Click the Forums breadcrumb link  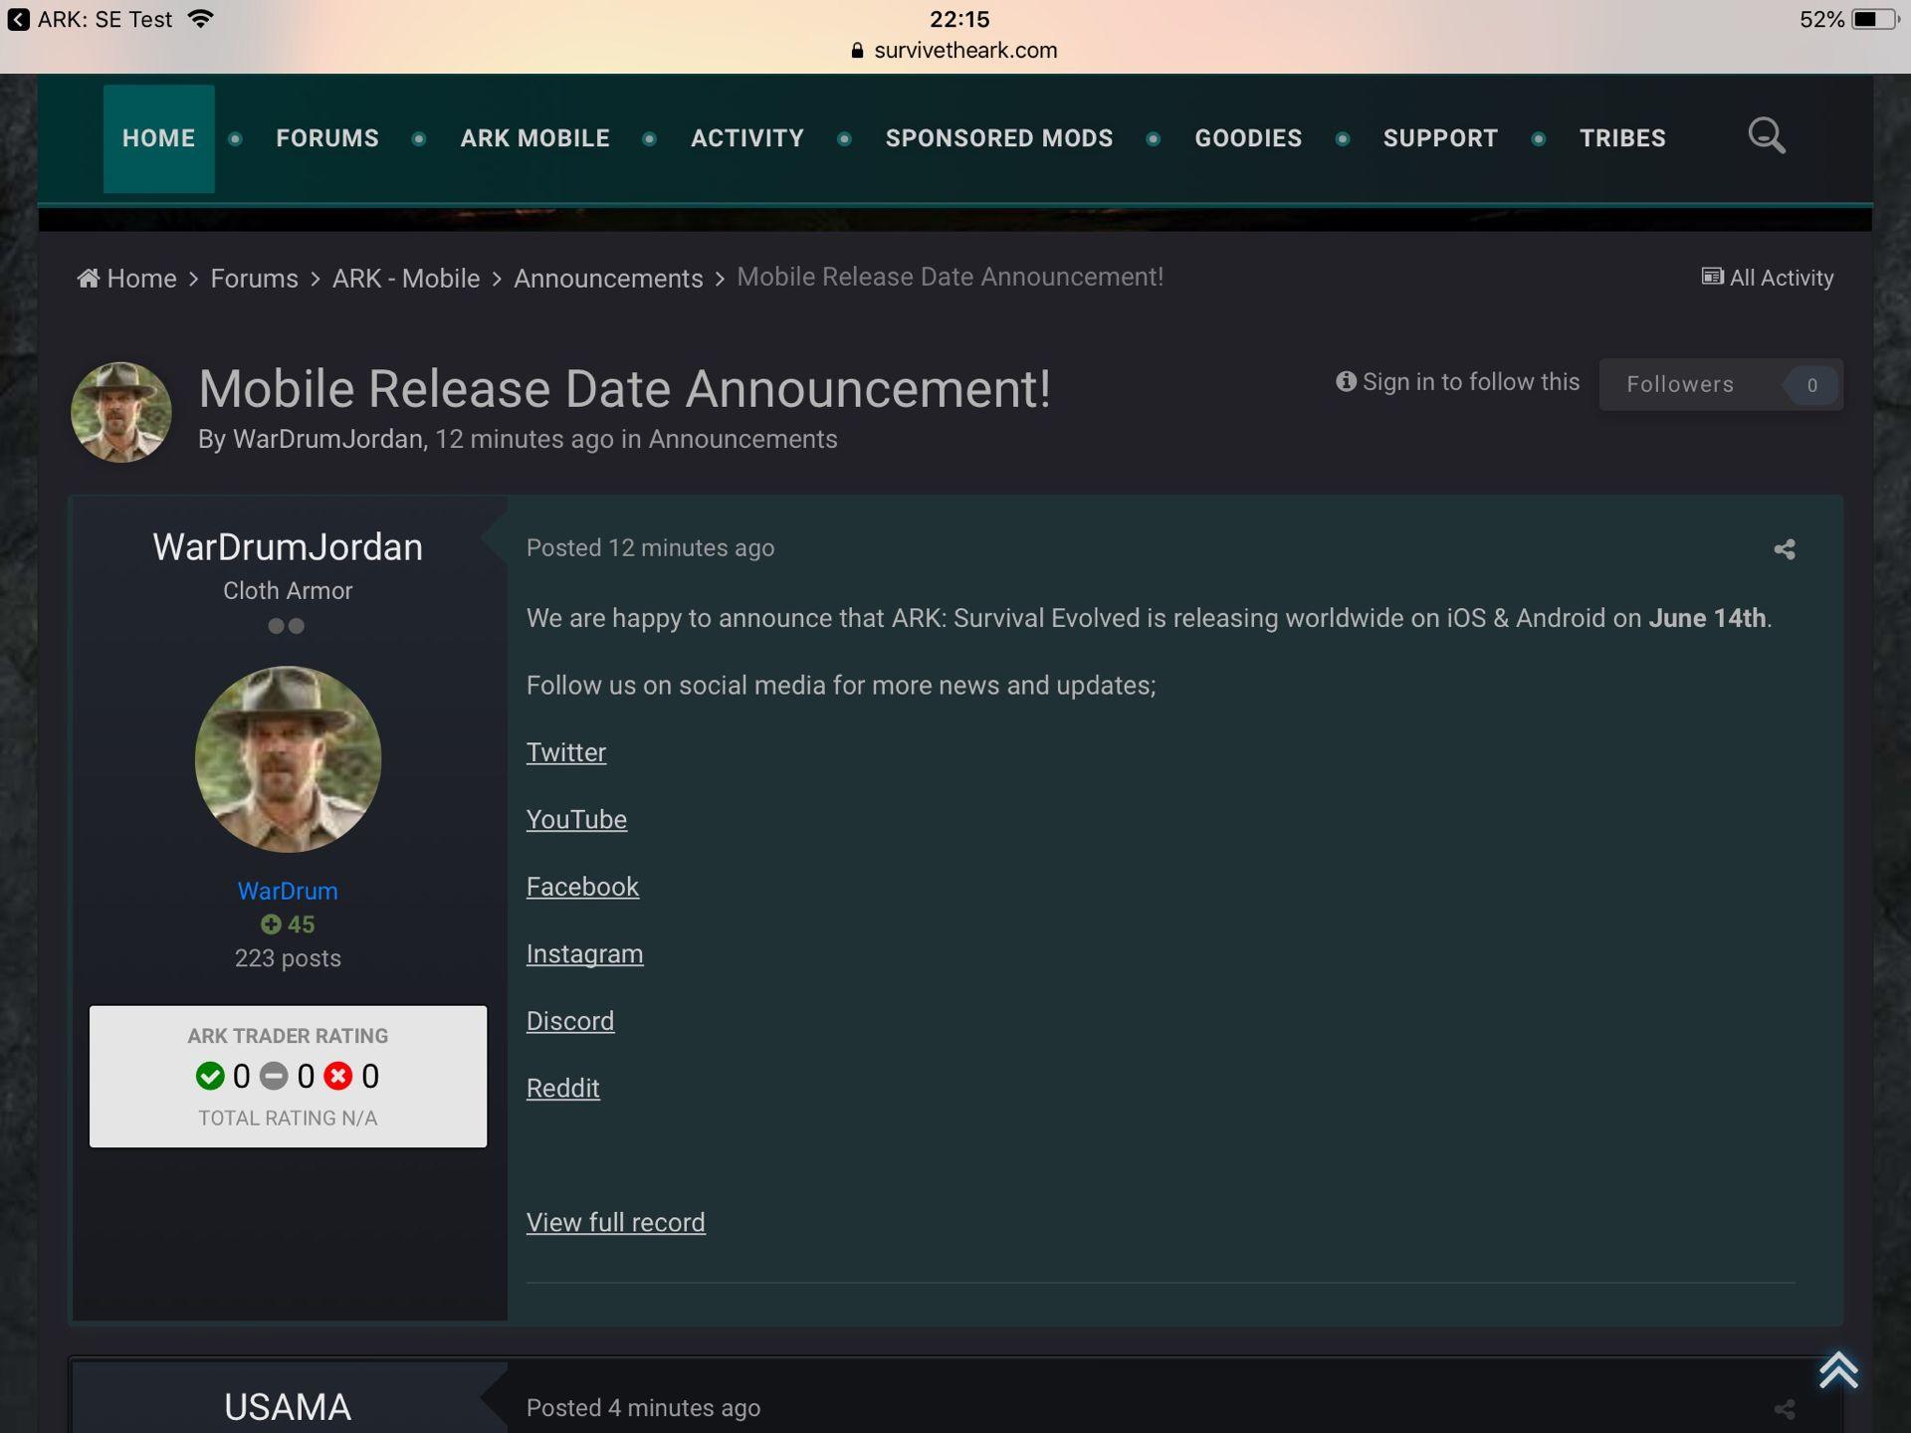click(x=254, y=279)
